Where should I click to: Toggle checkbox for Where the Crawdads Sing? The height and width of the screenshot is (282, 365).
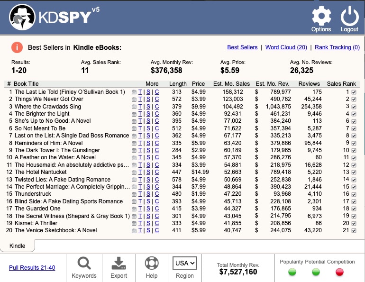pyautogui.click(x=354, y=107)
